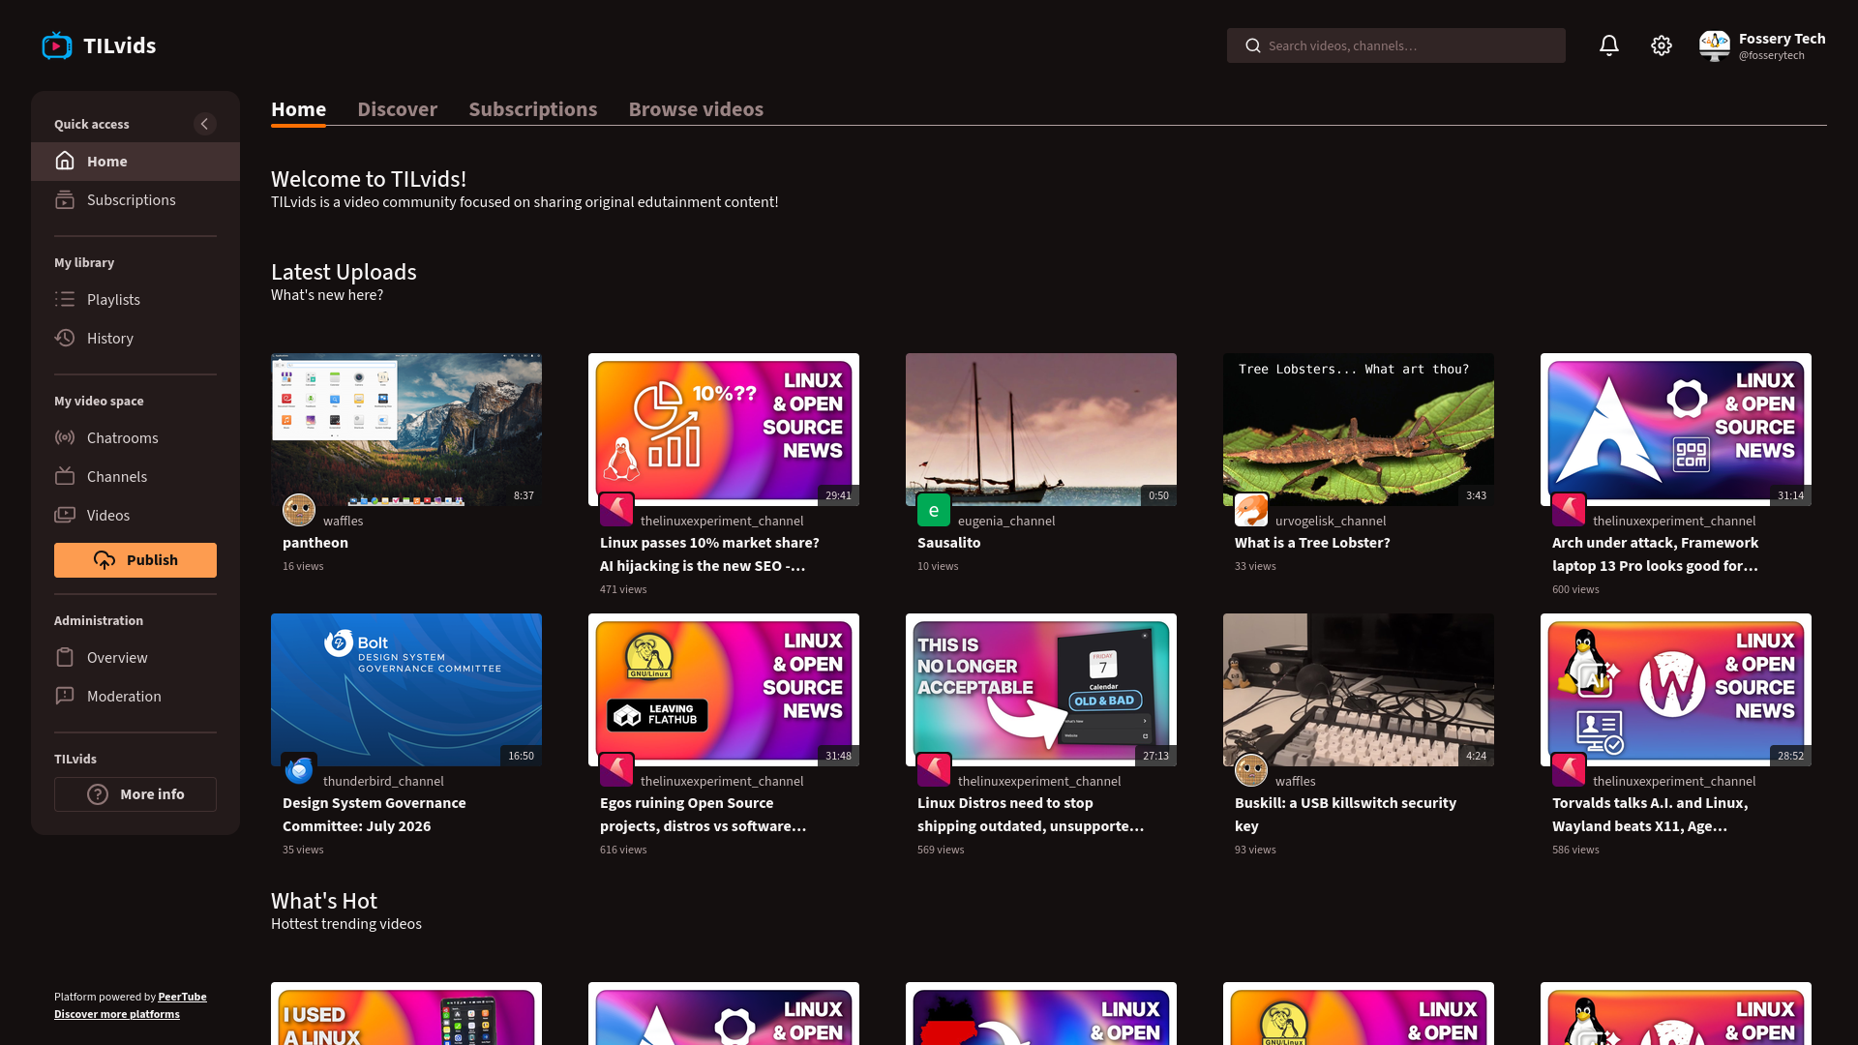
Task: Open the Sausalito sailboat thumbnail
Action: coord(1041,429)
